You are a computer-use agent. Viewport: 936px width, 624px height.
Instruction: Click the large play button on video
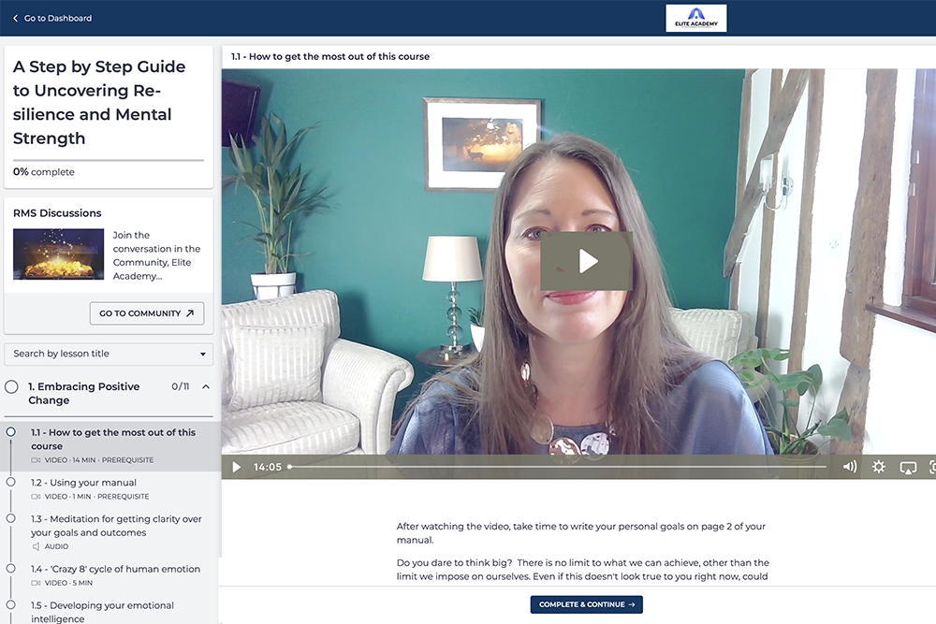pyautogui.click(x=587, y=261)
